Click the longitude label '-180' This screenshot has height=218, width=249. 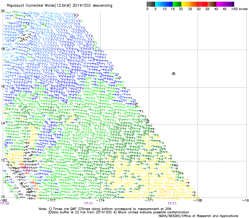click(x=3, y=201)
